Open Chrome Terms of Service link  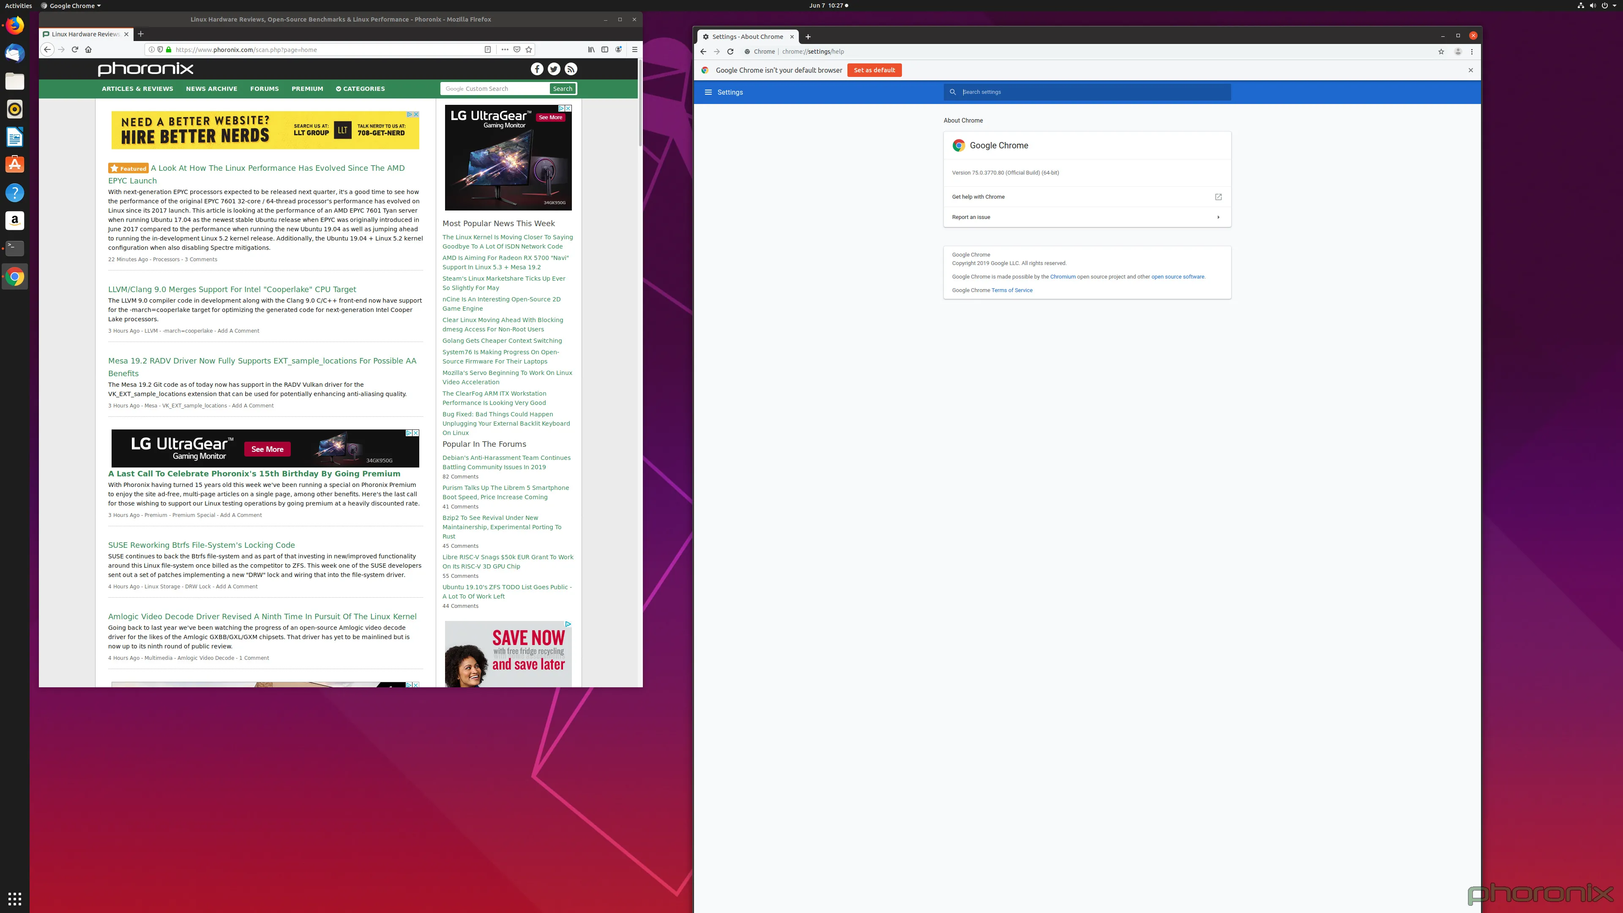[x=1011, y=290]
